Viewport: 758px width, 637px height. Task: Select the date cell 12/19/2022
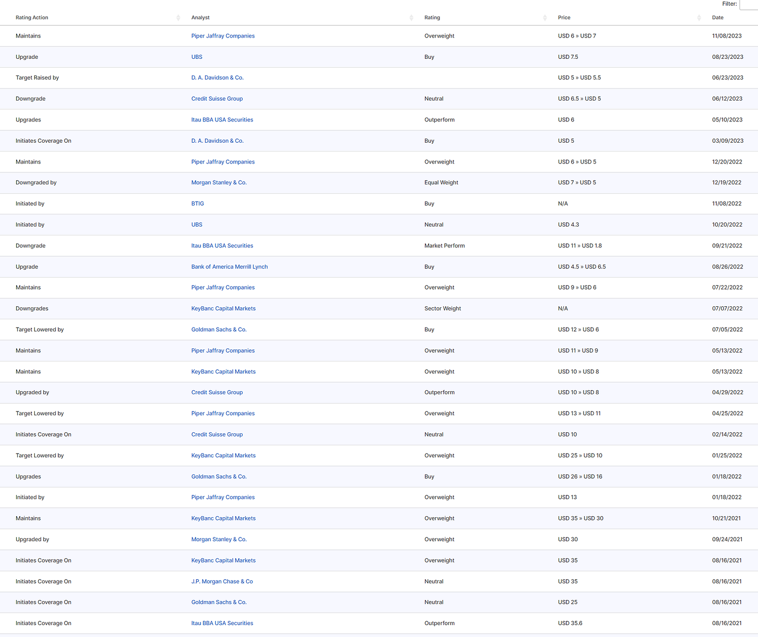[x=727, y=182]
